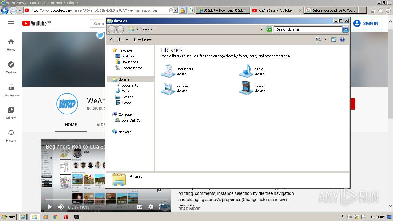This screenshot has height=221, width=393.
Task: Open change view dropdown arrow
Action: (325, 40)
